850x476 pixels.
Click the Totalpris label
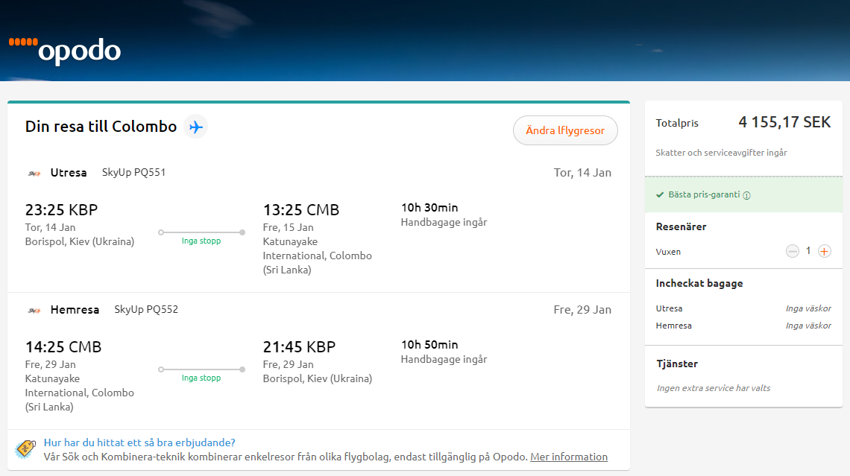point(677,123)
